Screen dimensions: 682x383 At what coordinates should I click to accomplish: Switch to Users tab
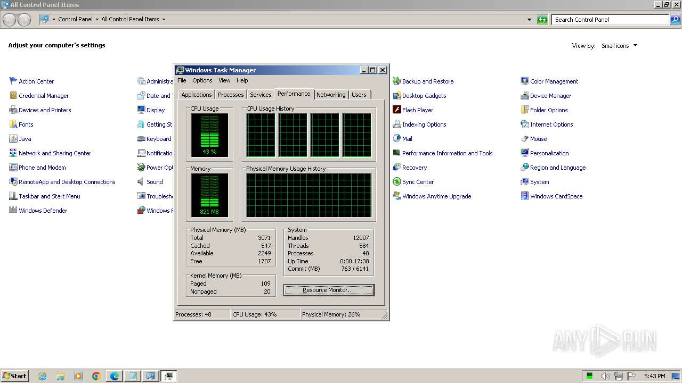coord(359,95)
